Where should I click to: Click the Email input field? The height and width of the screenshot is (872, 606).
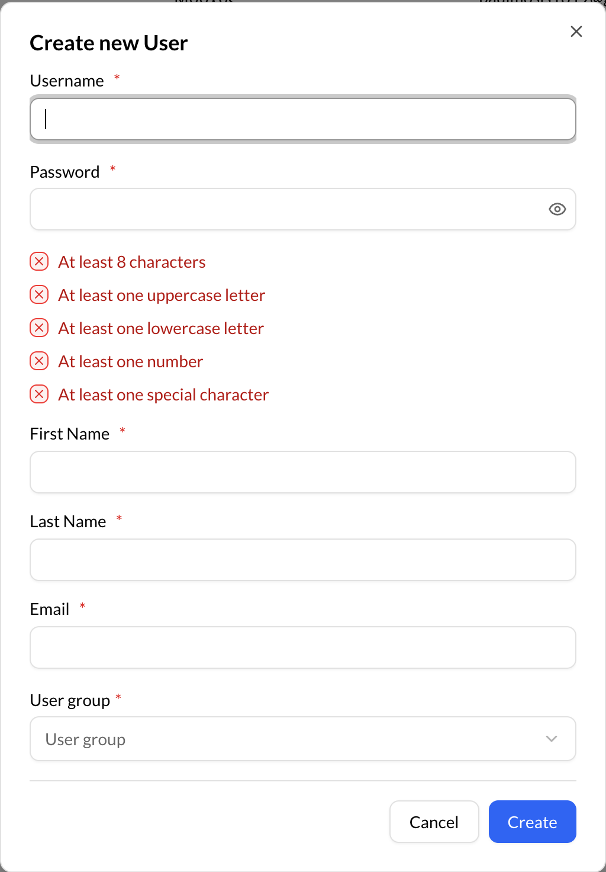303,647
